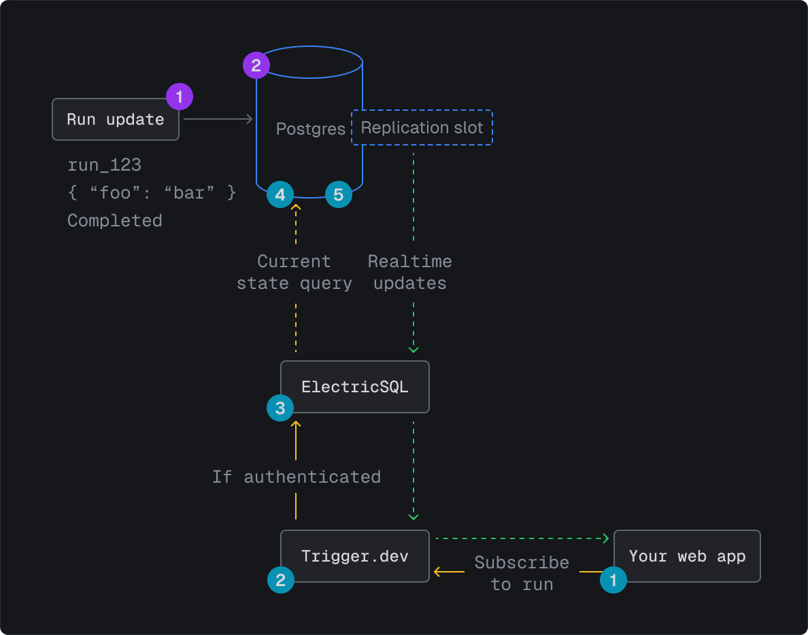
Task: Select the Your web app box
Action: [688, 556]
